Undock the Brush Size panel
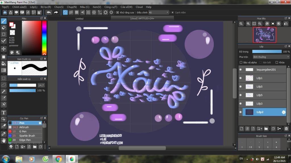291x163 pixels. [x=286, y=136]
